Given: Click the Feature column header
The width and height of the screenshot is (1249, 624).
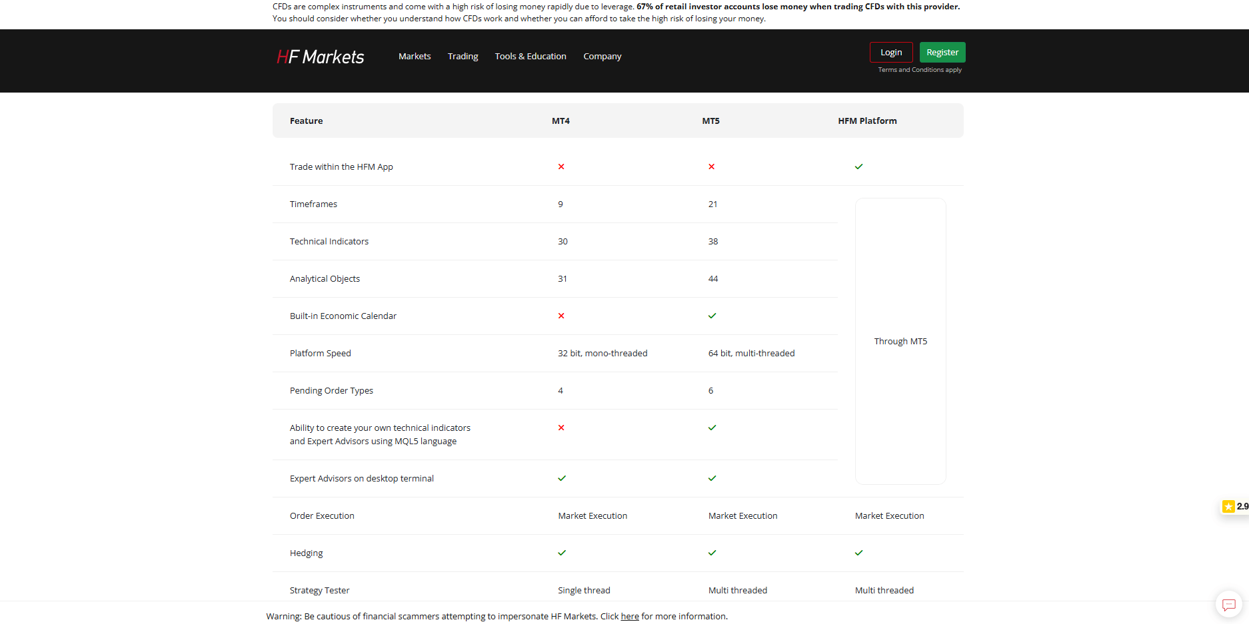Looking at the screenshot, I should [x=306, y=121].
